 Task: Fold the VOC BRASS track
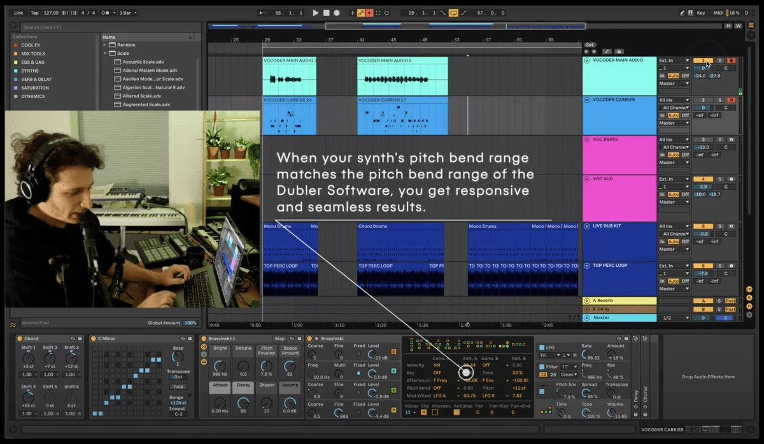[586, 140]
